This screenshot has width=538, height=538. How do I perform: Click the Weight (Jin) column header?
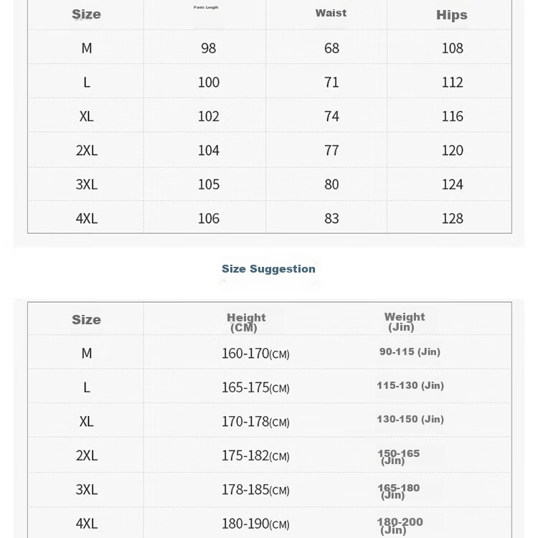[x=404, y=321]
